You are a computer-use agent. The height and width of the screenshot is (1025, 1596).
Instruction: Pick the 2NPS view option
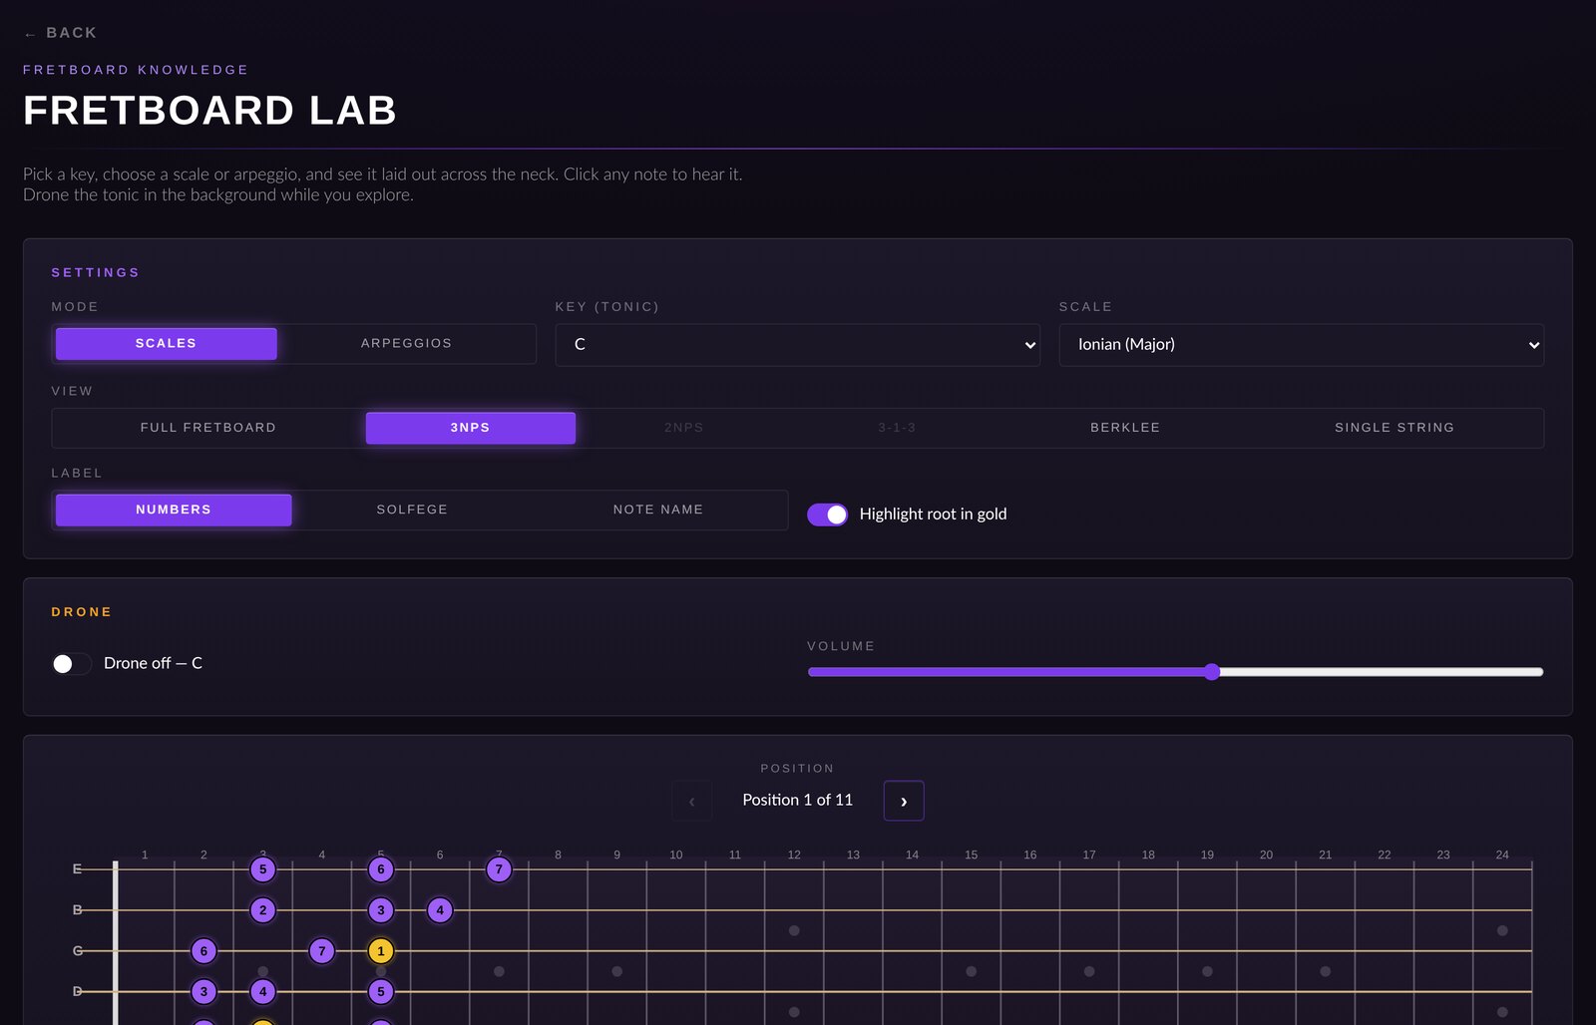point(684,428)
